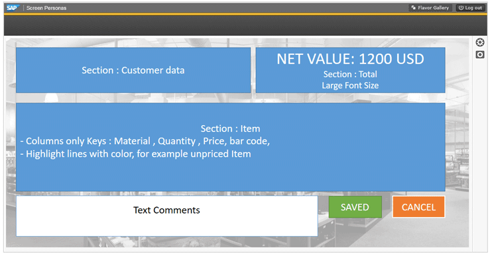494x262 pixels.
Task: Click the overlapping squares icon beside Flavor Gallery
Action: pyautogui.click(x=414, y=8)
